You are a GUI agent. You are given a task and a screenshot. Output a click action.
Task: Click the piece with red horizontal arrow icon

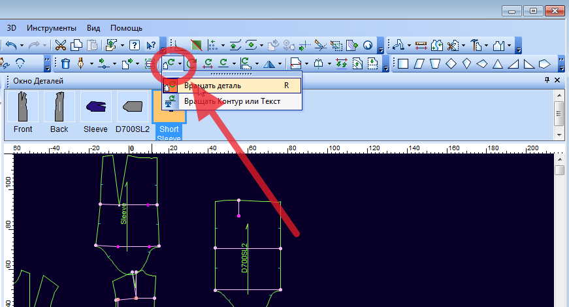295,64
